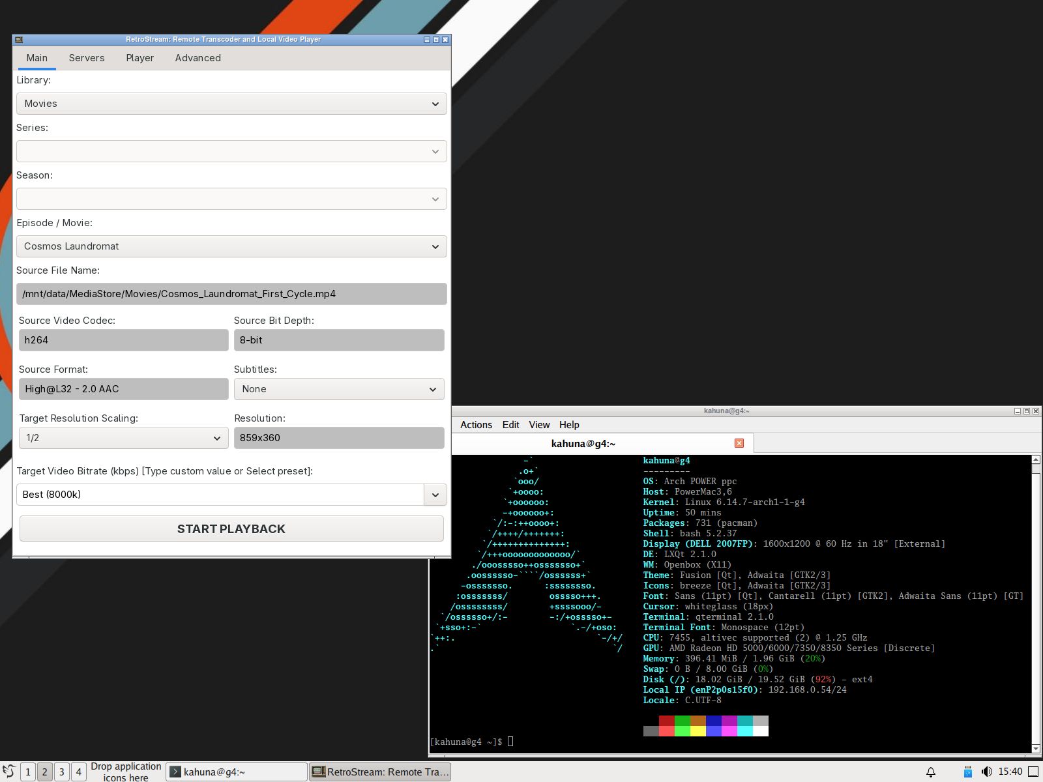Click the 'Terminal: qterminal 2.1.0' line
The width and height of the screenshot is (1043, 782).
click(x=709, y=617)
